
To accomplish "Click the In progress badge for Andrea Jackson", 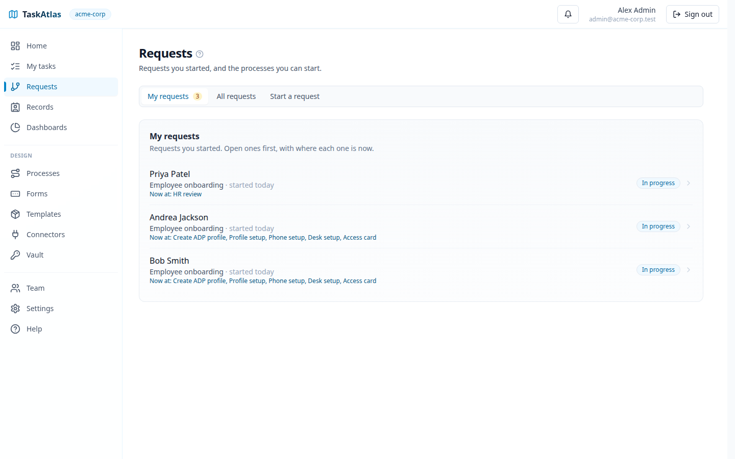I will (658, 226).
